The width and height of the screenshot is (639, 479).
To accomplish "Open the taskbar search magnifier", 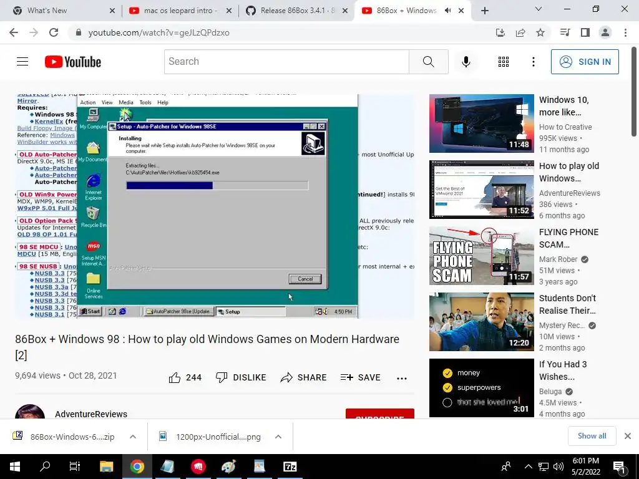I will pyautogui.click(x=45, y=467).
